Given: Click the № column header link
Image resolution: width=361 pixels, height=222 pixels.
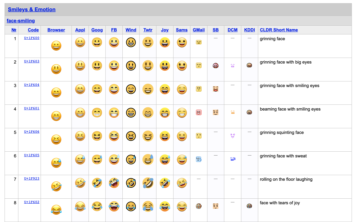Looking at the screenshot, I should click(x=14, y=30).
